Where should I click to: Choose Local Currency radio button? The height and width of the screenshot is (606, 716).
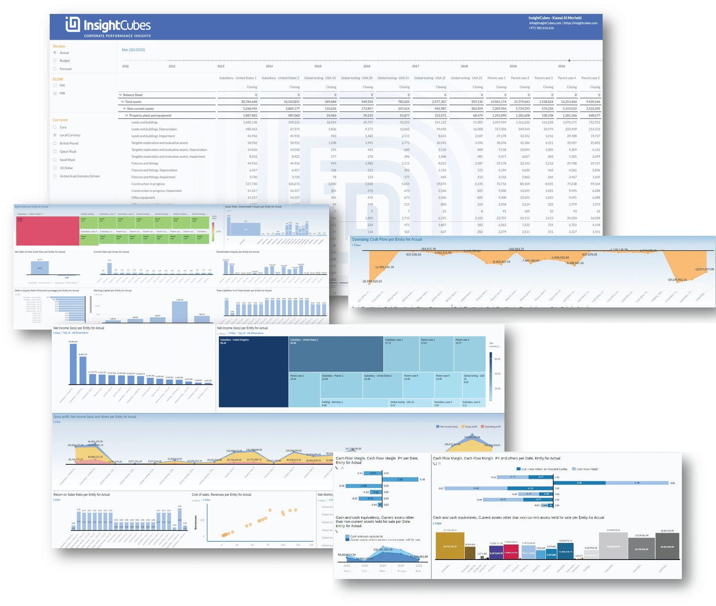click(55, 135)
